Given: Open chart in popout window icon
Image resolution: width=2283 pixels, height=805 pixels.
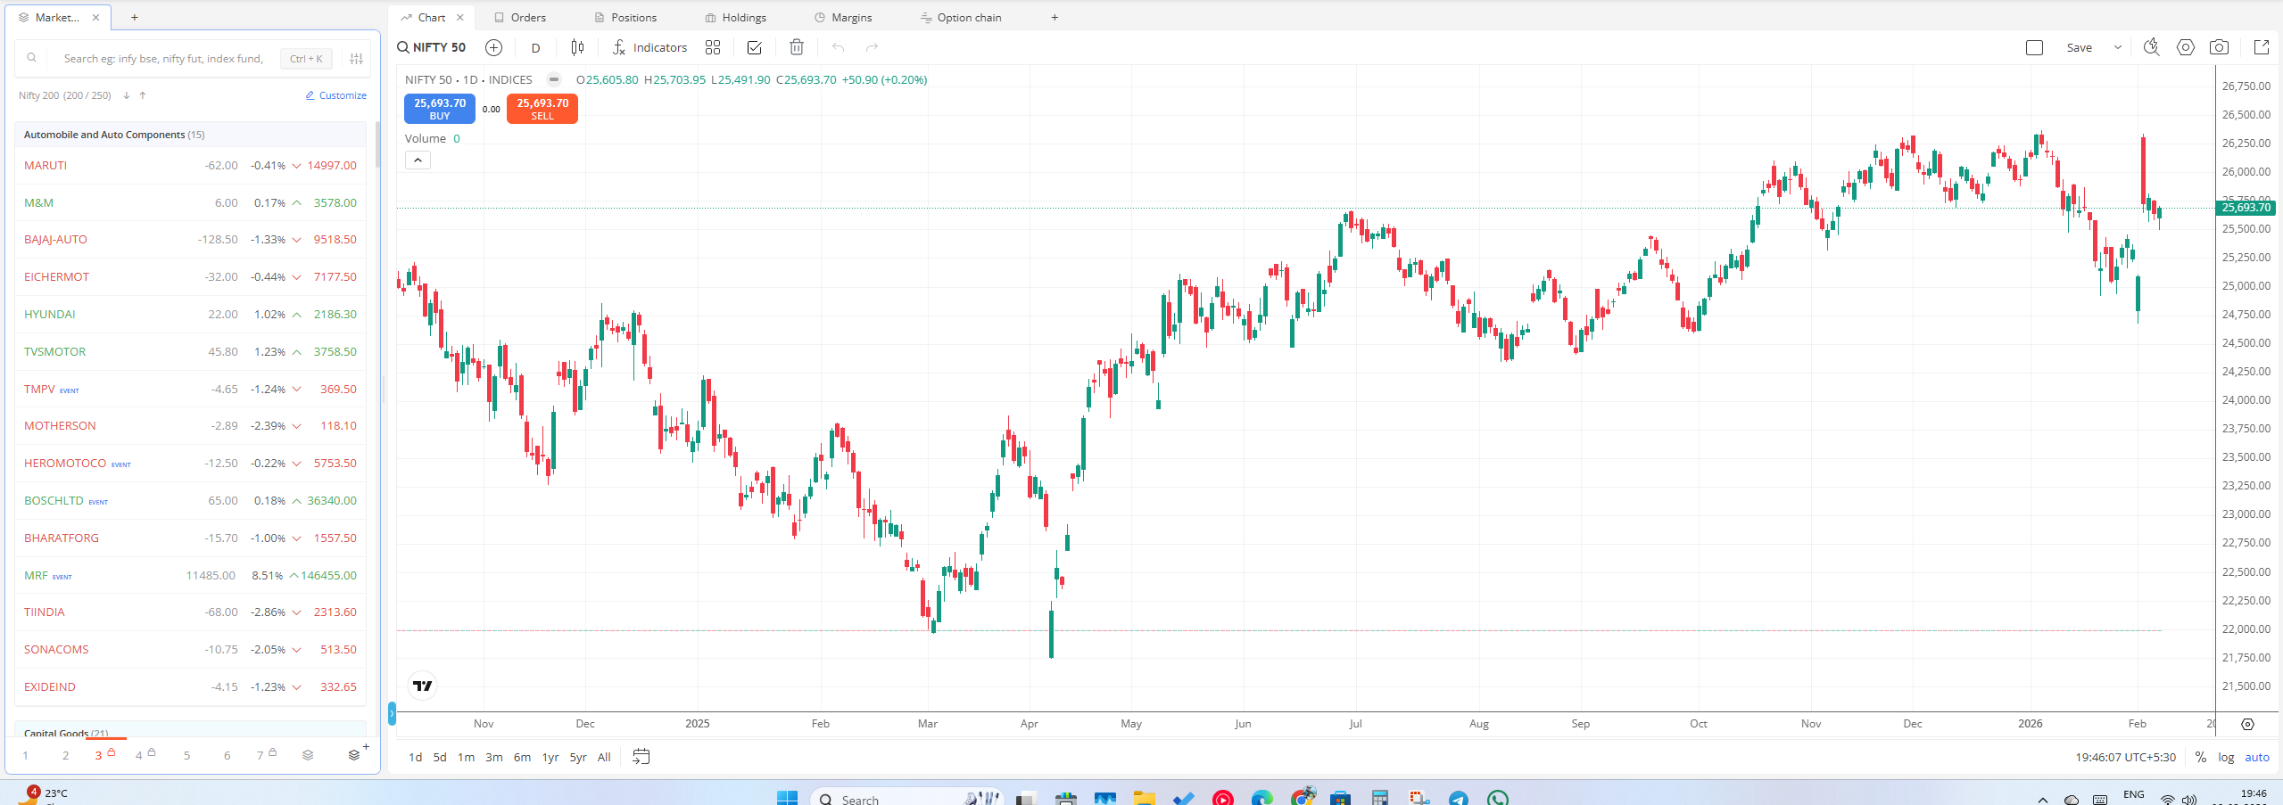Looking at the screenshot, I should (x=2261, y=47).
